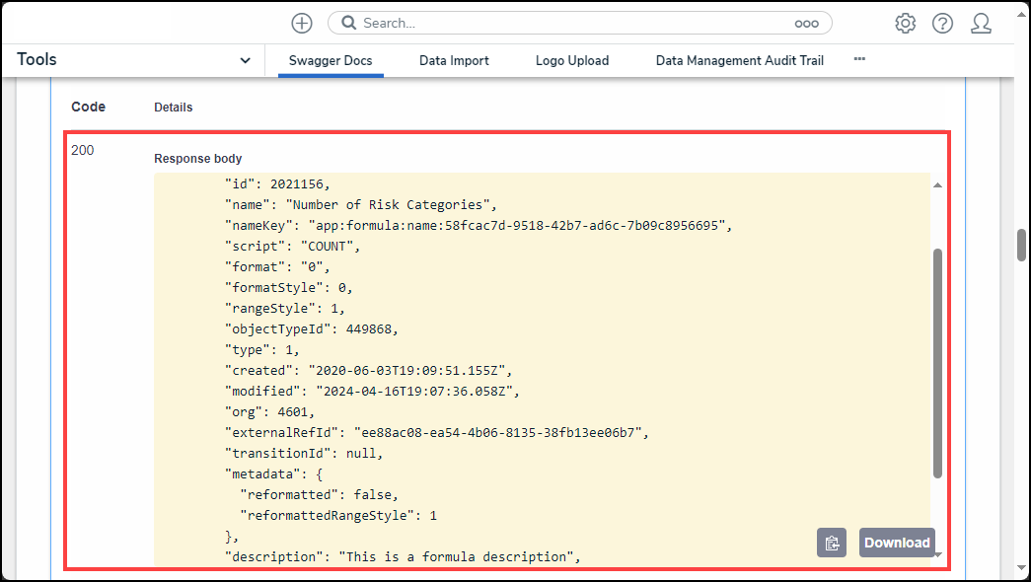Open the settings gear menu
The height and width of the screenshot is (582, 1031).
click(905, 24)
